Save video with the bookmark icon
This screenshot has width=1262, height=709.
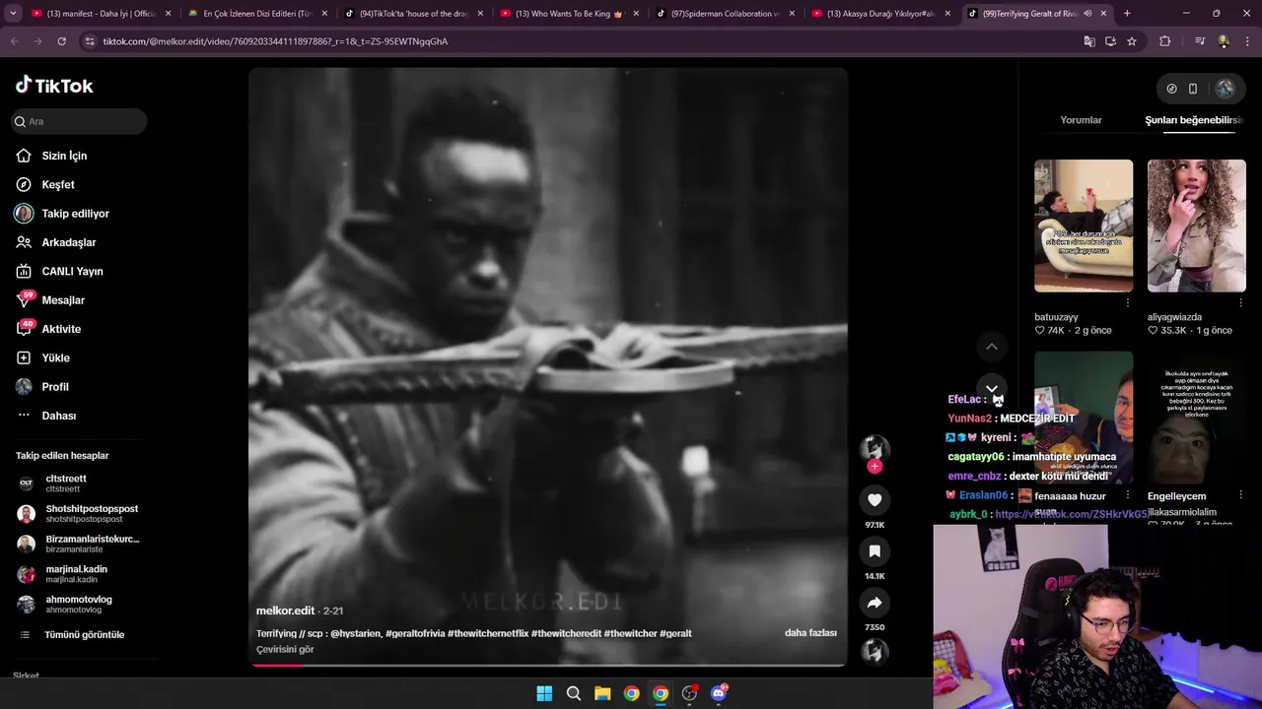coord(875,551)
